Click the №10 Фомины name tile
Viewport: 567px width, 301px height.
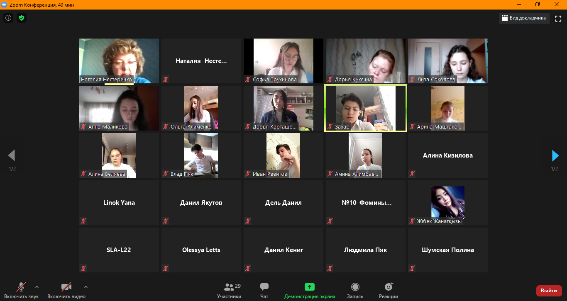(x=366, y=203)
